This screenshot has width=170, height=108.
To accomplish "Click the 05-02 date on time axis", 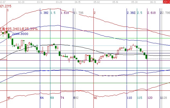I will pyautogui.click(x=97, y=2).
